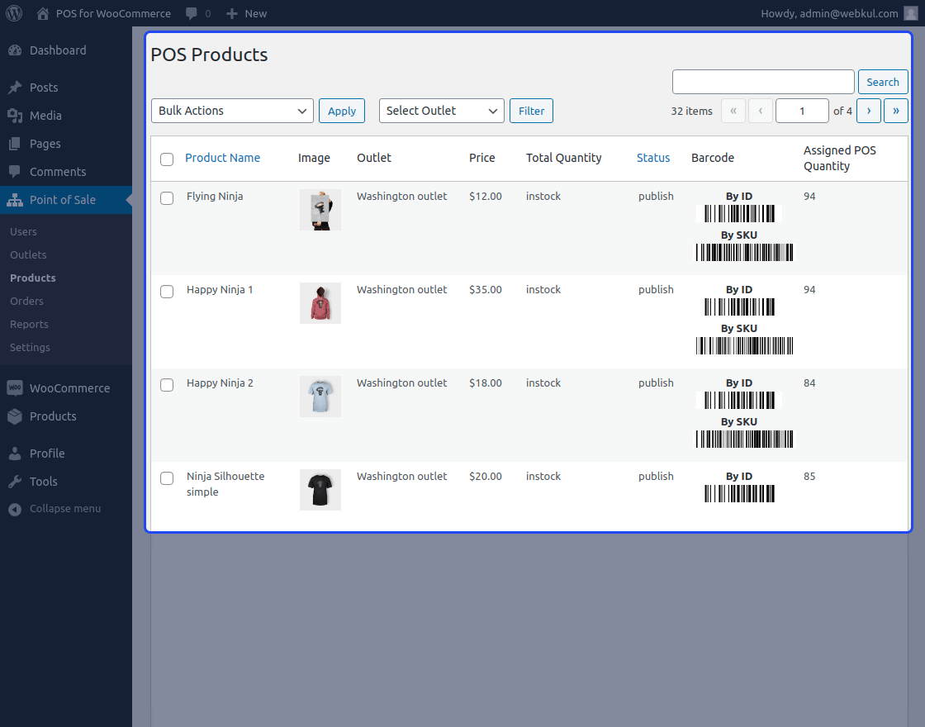Select Settings under Point of Sale

(x=29, y=347)
